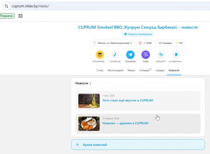The image size is (210, 154).
Task: Click the date 27 апреля, 2026
Action: click(111, 119)
